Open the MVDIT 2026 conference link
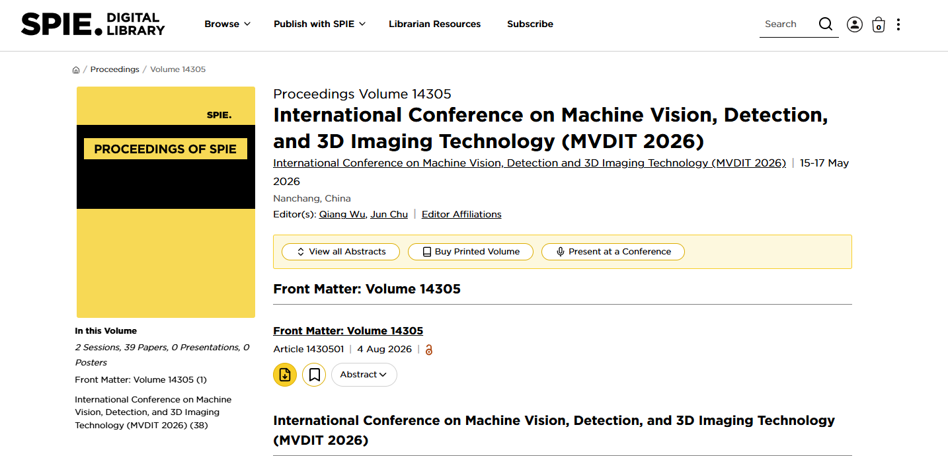 point(530,163)
